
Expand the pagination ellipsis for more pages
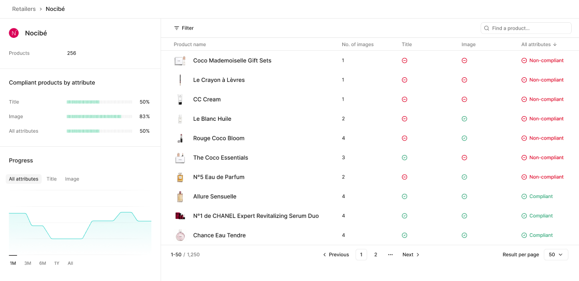[390, 255]
